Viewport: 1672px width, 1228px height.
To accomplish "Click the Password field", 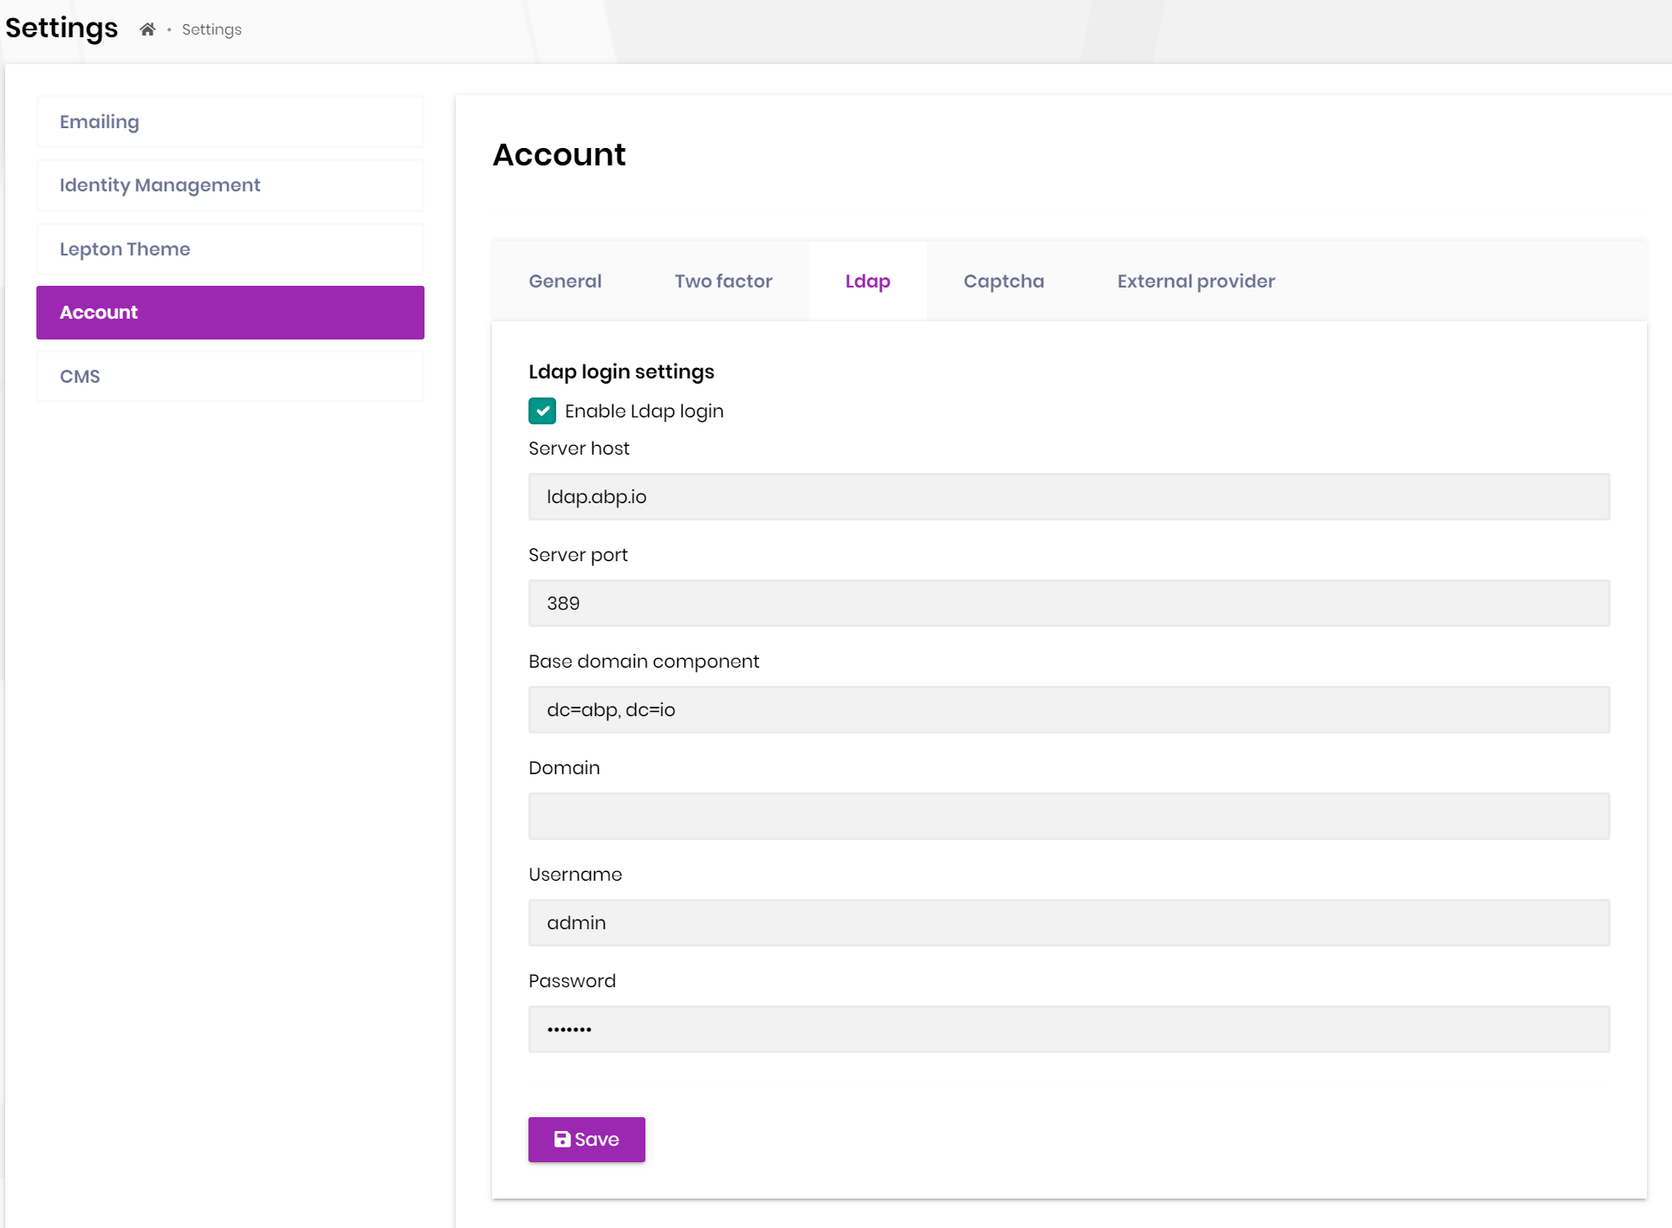I will click(1068, 1030).
